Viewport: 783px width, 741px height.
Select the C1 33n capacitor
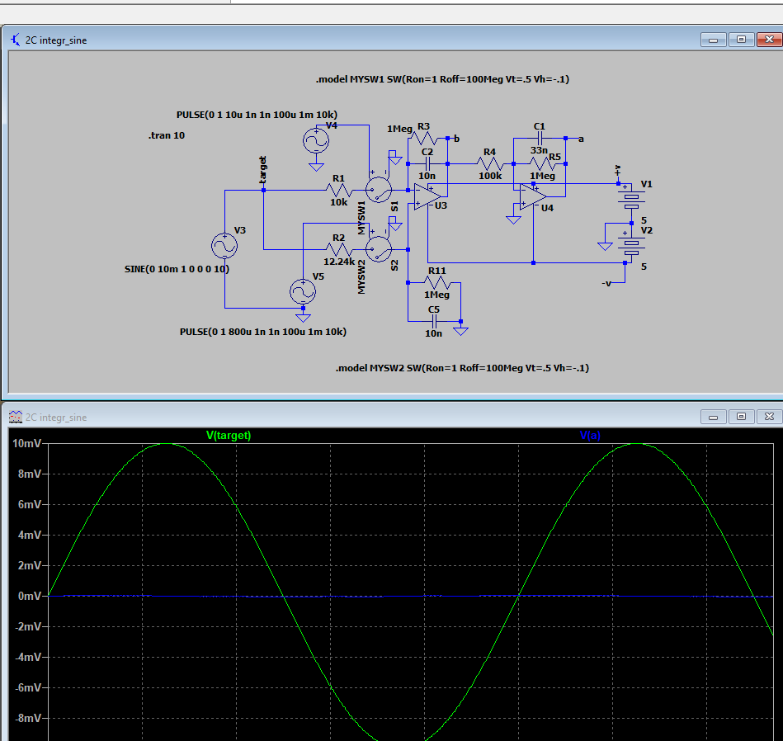[x=539, y=138]
